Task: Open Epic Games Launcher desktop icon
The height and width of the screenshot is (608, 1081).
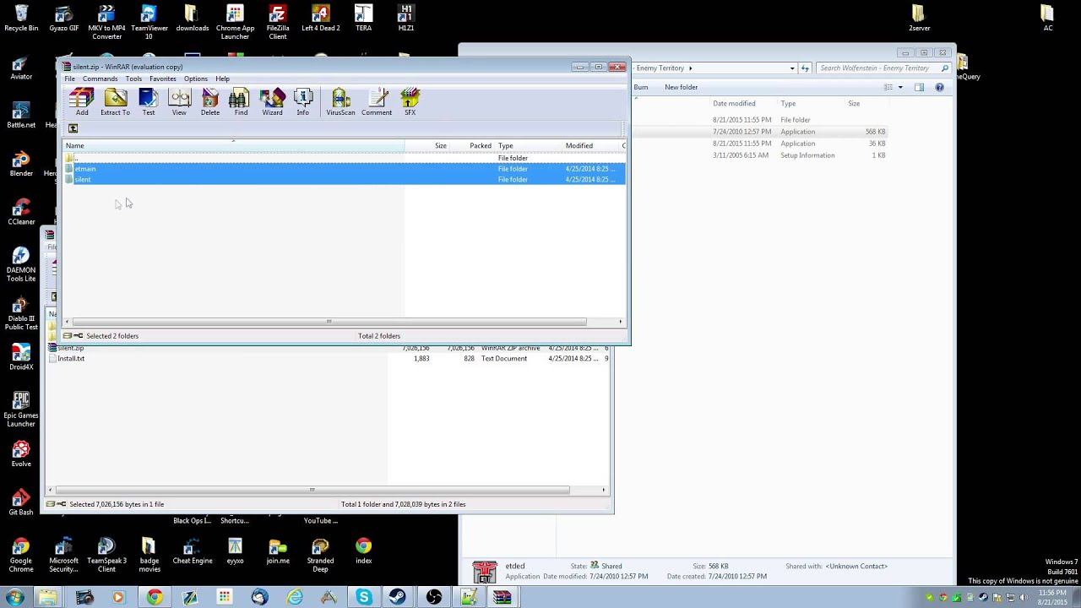Action: point(21,410)
